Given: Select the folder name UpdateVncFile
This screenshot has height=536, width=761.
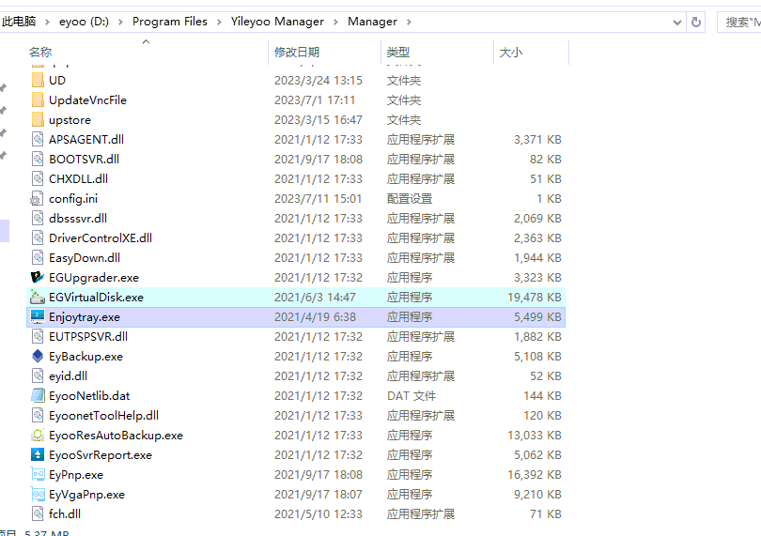Looking at the screenshot, I should 88,100.
